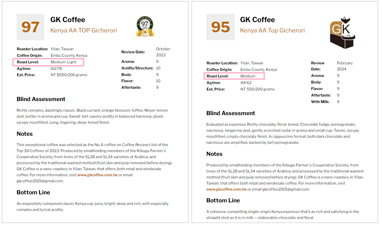The height and width of the screenshot is (225, 382).
Task: Select the price NT 550/200 grams
Action: 258,89
